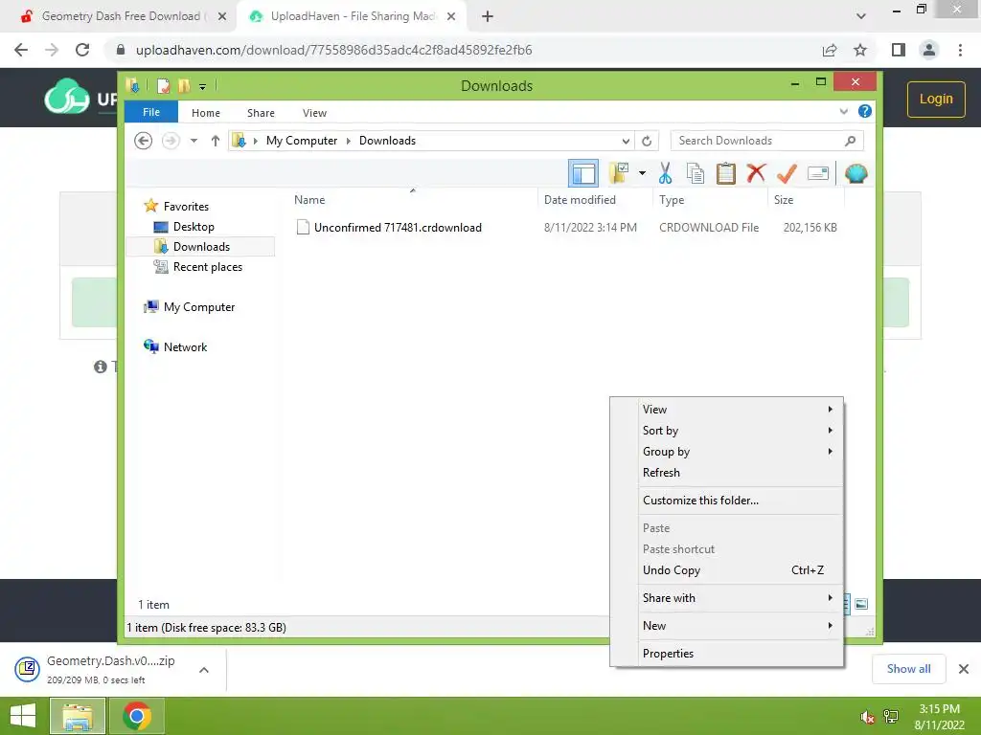Open the Share ribbon tab

(x=261, y=113)
